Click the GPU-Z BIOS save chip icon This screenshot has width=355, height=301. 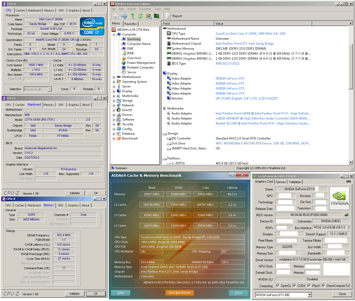point(347,215)
